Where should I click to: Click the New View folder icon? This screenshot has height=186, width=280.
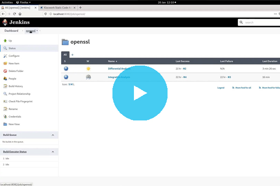pos(5,124)
